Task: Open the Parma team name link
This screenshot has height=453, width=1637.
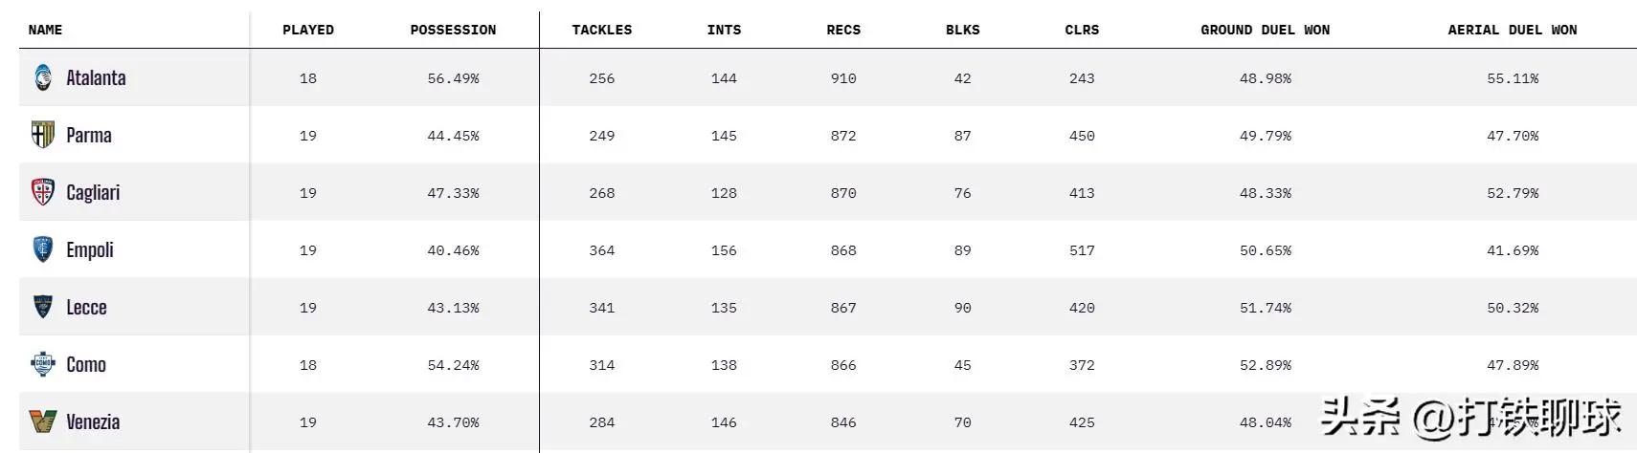Action: click(89, 136)
